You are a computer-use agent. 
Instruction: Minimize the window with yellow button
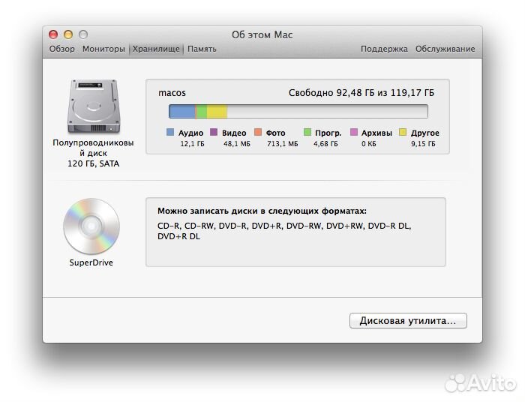(68, 34)
